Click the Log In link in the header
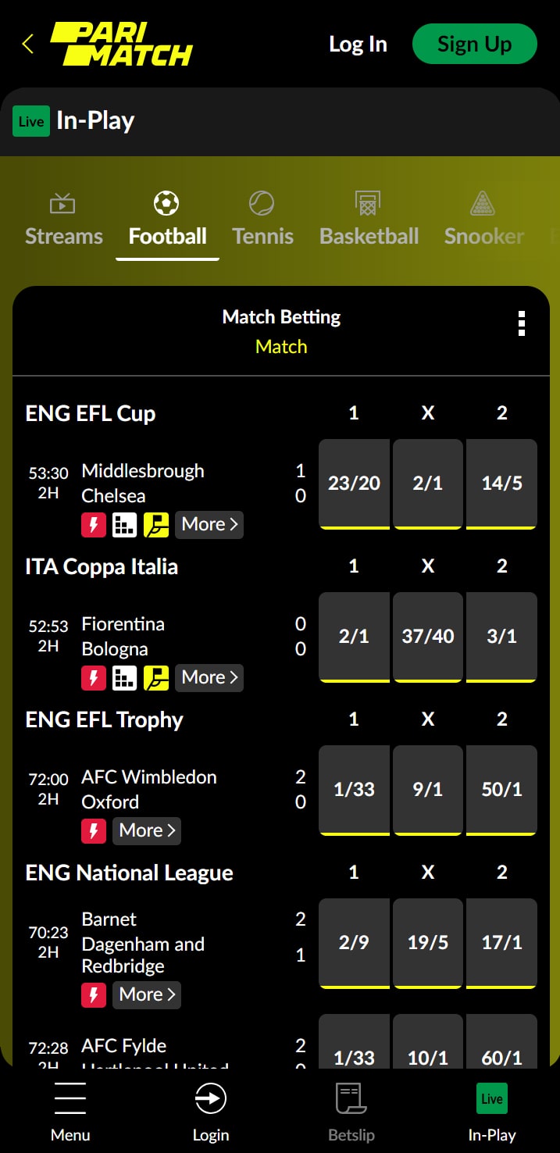This screenshot has height=1153, width=560. pyautogui.click(x=358, y=44)
